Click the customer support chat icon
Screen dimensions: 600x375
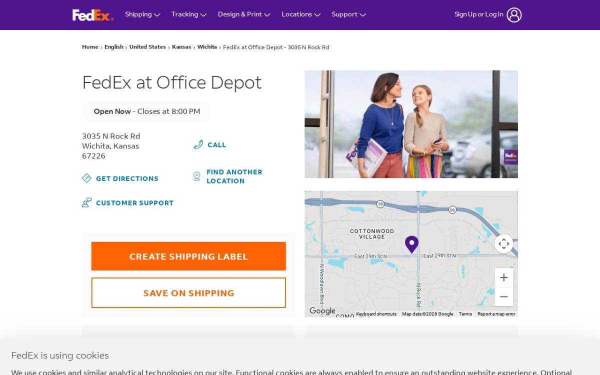(x=86, y=202)
